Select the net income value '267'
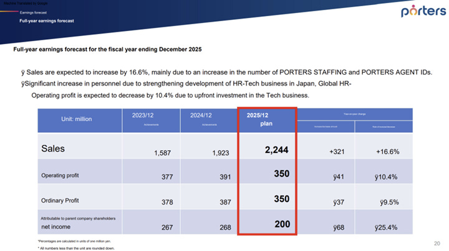The height and width of the screenshot is (251, 449). (x=167, y=227)
